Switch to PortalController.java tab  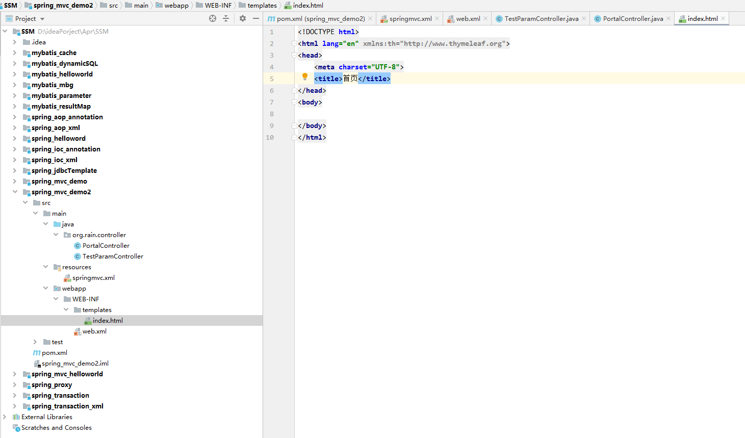(633, 18)
